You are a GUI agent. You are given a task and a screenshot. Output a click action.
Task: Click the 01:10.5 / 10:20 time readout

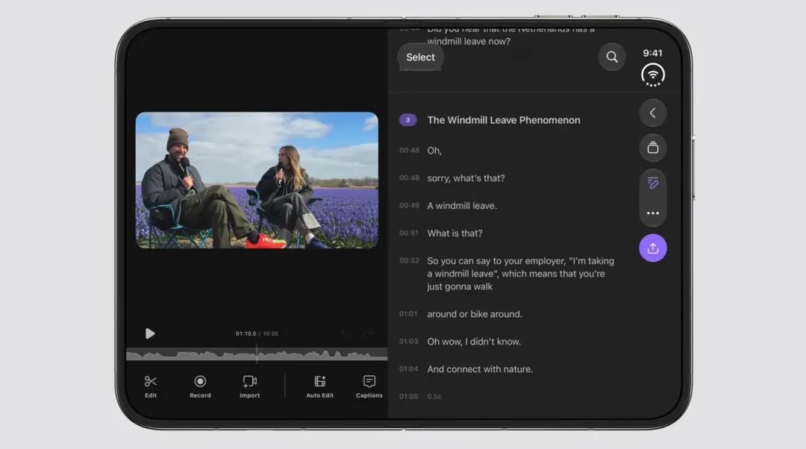click(x=257, y=334)
